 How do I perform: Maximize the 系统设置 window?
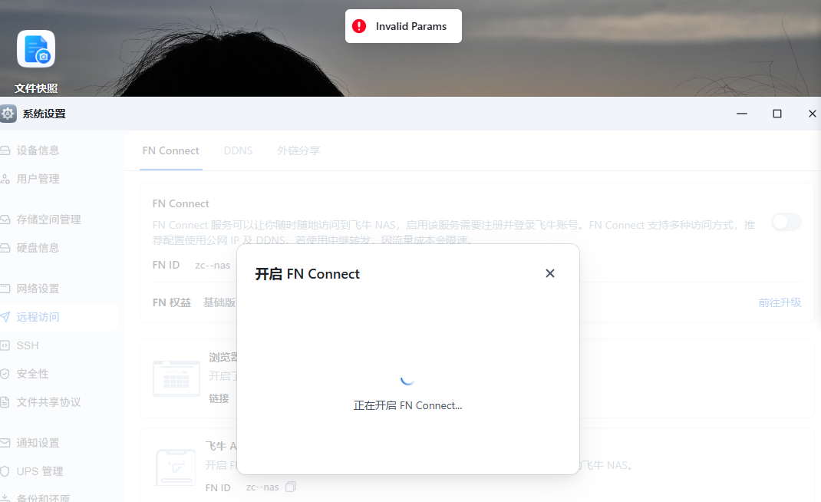click(x=777, y=114)
